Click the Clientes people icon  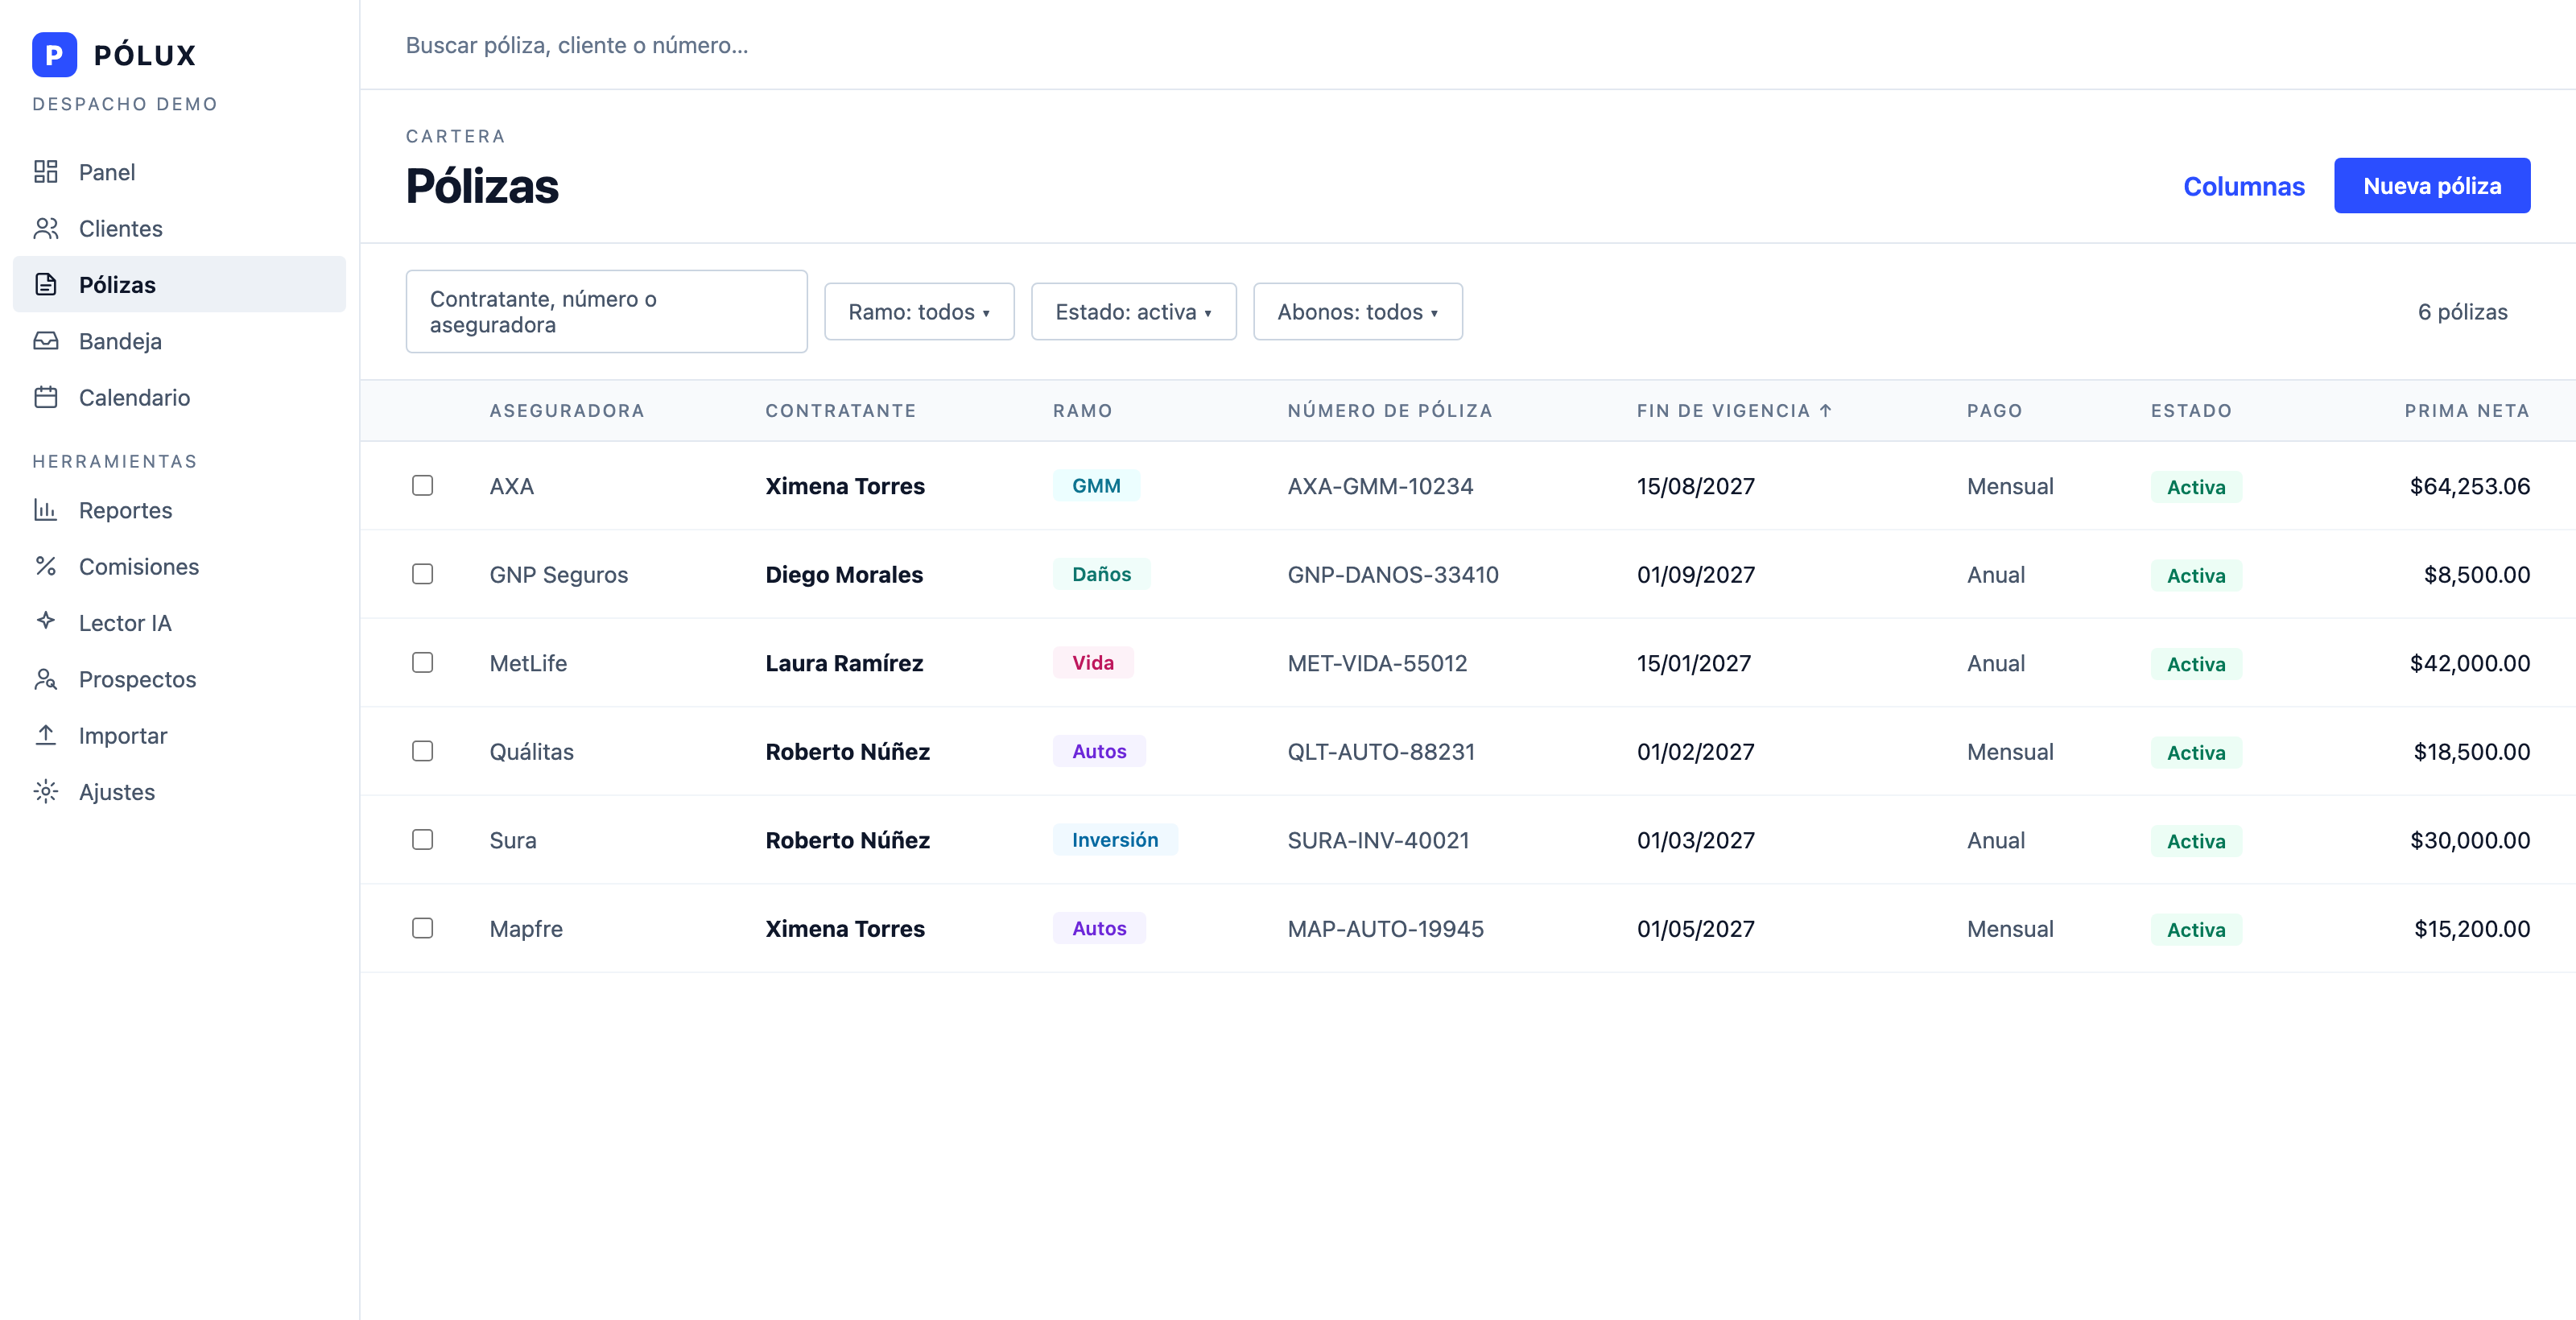(46, 228)
